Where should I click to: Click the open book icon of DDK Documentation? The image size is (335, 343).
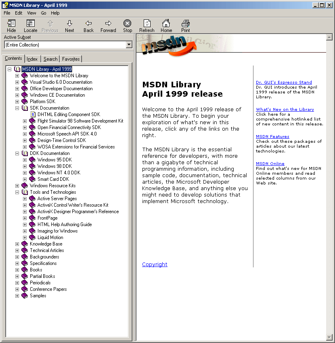coord(25,153)
